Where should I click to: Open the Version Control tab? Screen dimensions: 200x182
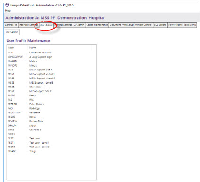[143, 25]
